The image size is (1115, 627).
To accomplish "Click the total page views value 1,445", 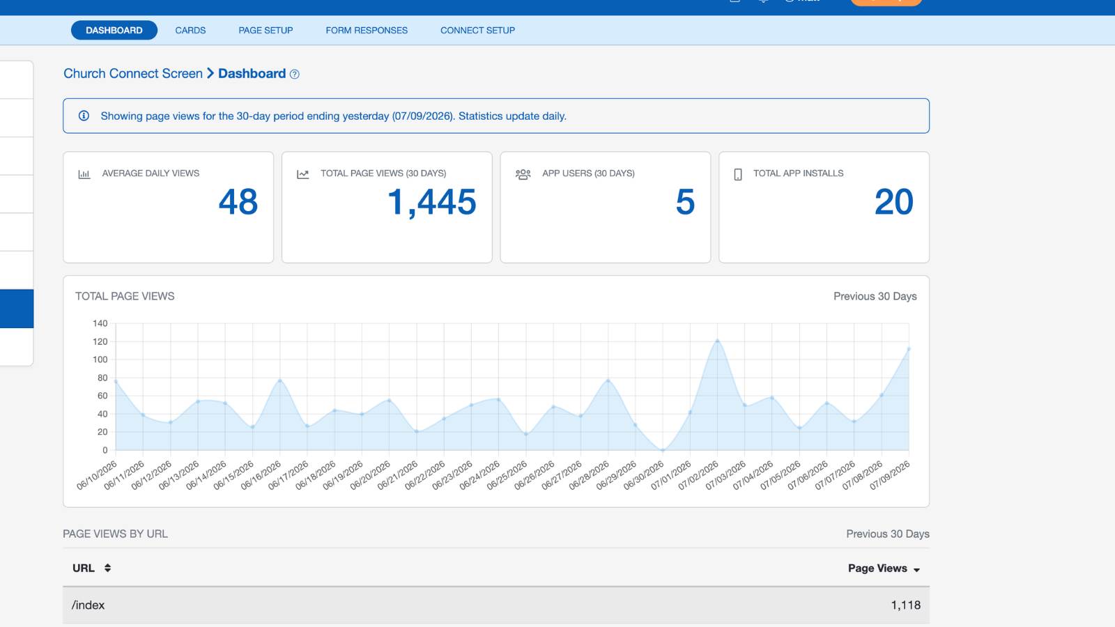I will 432,202.
